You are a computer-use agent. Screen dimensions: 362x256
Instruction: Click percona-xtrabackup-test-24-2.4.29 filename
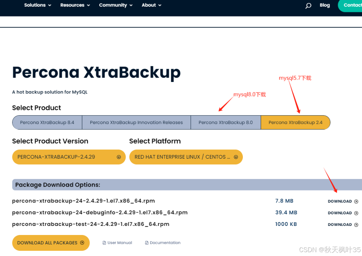[x=91, y=224]
